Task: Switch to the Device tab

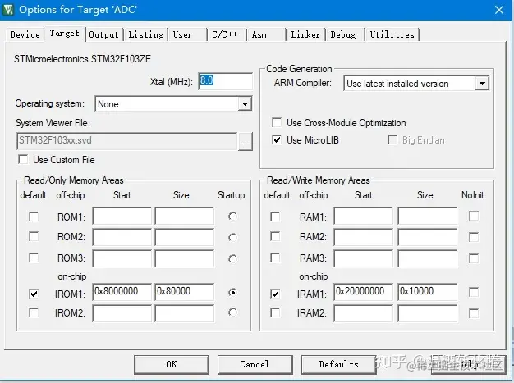Action: click(25, 34)
